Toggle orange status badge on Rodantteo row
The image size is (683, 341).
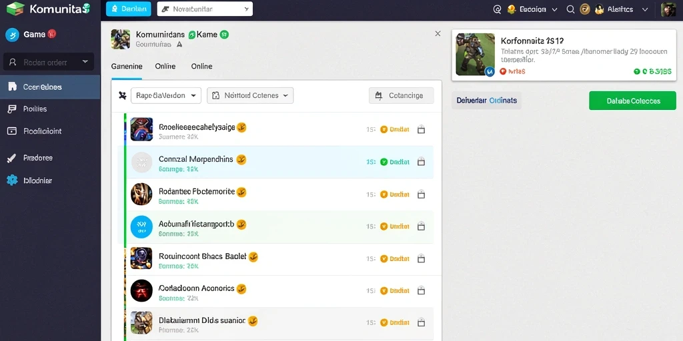(x=384, y=194)
